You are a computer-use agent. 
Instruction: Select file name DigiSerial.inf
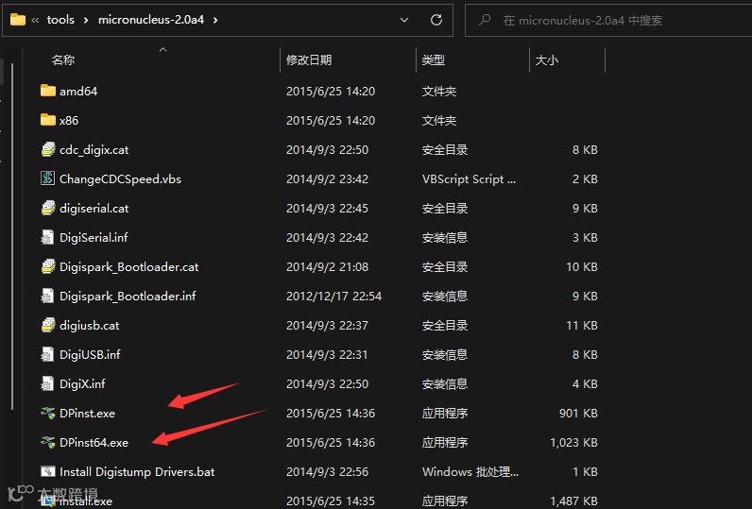pos(94,238)
